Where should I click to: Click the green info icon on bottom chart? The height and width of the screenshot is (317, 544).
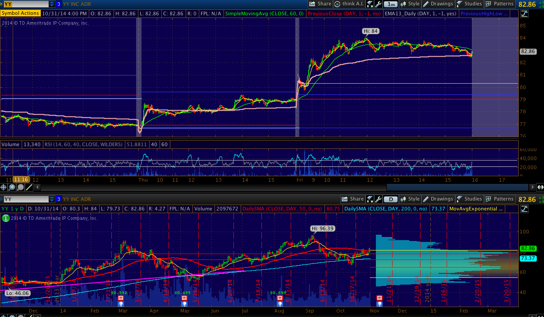coord(5,218)
